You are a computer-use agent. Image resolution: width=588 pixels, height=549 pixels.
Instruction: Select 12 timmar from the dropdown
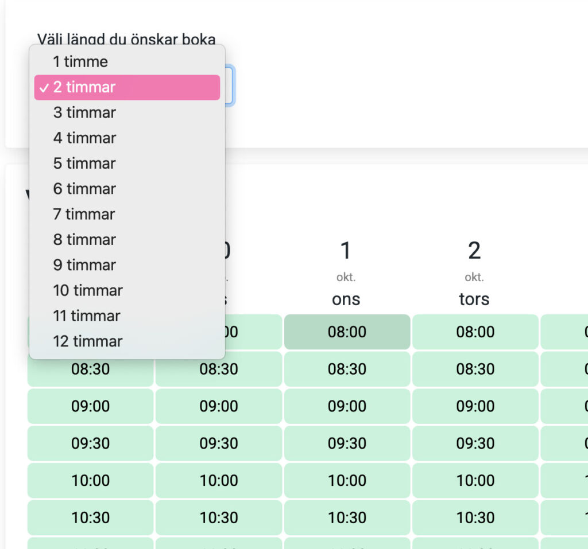88,341
